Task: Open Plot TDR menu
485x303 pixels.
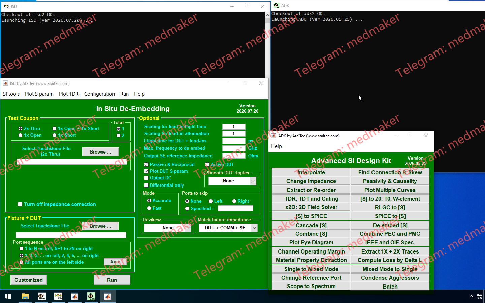Action: click(69, 94)
